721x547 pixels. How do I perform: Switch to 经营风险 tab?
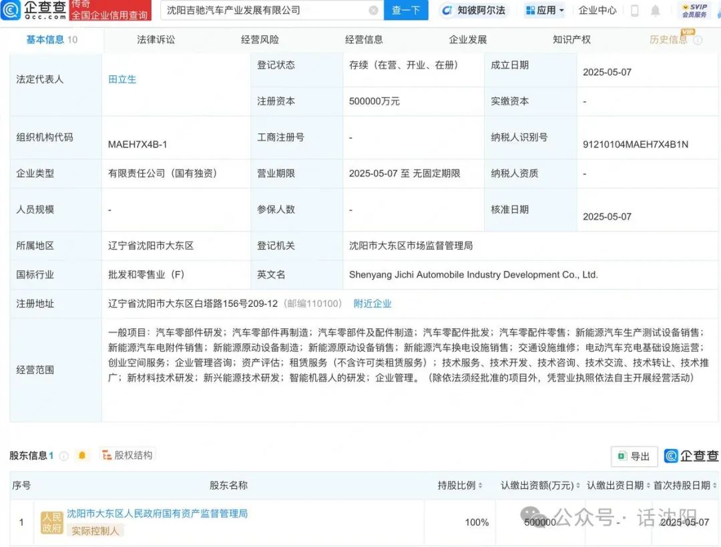(x=260, y=39)
